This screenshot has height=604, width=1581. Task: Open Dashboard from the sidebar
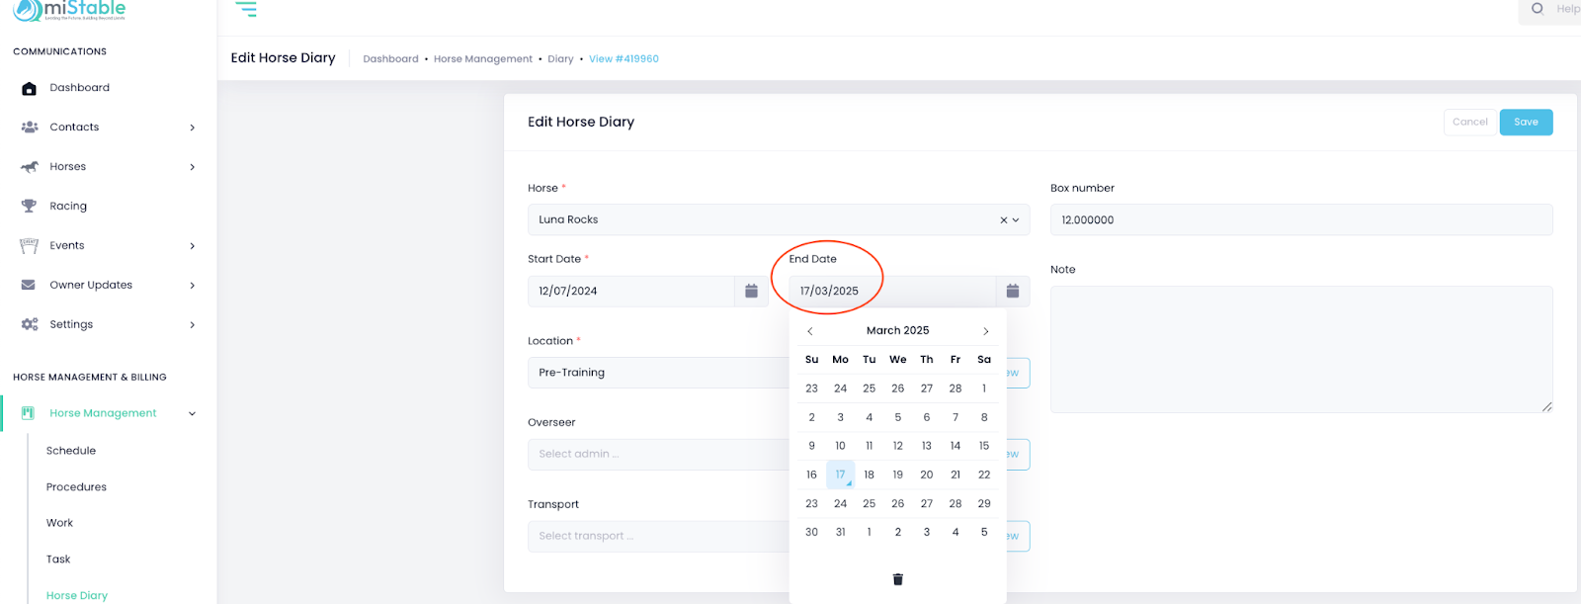pos(79,88)
